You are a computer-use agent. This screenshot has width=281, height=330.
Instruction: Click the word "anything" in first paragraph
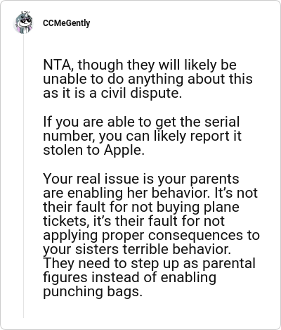pos(156,80)
